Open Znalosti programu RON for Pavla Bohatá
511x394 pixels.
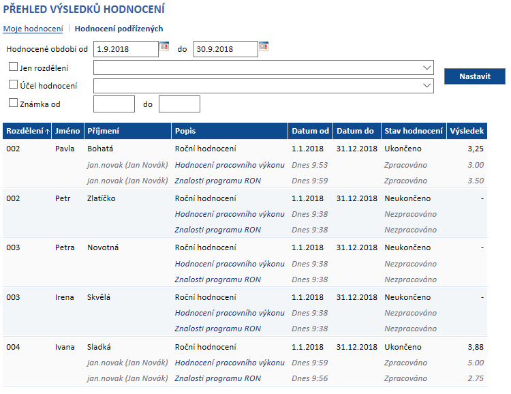click(218, 181)
